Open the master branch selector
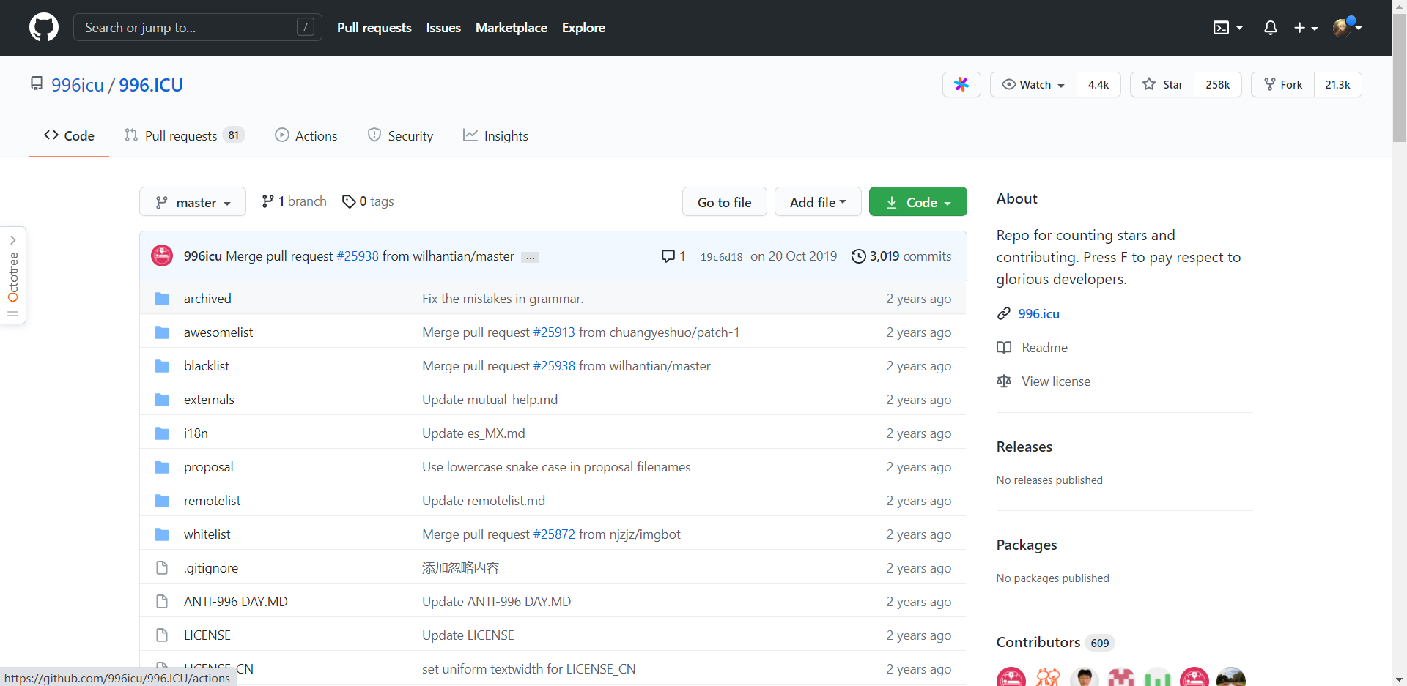 pyautogui.click(x=193, y=202)
